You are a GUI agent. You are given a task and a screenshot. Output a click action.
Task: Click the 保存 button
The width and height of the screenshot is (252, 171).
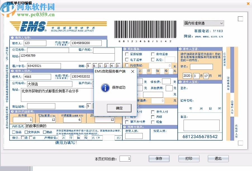coord(159,158)
